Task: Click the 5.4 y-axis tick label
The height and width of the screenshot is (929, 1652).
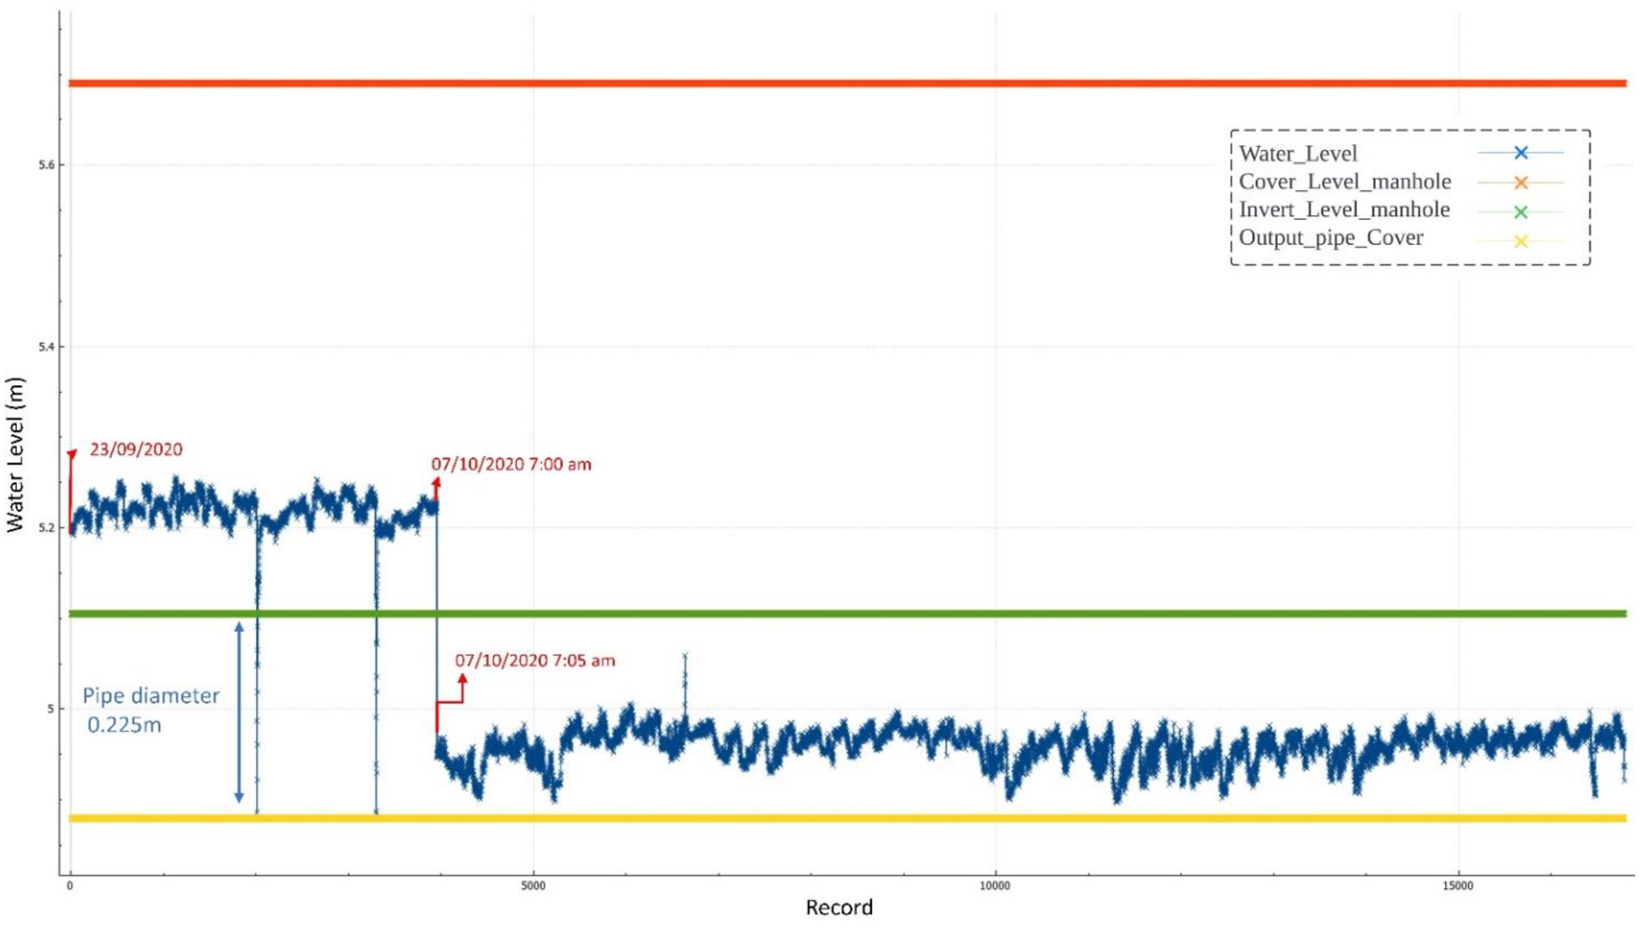Action: pyautogui.click(x=47, y=347)
